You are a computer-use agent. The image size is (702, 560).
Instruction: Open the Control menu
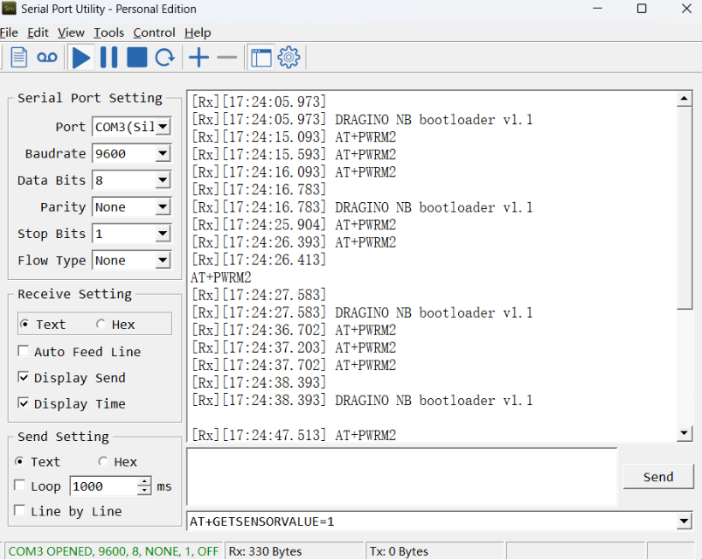(154, 32)
